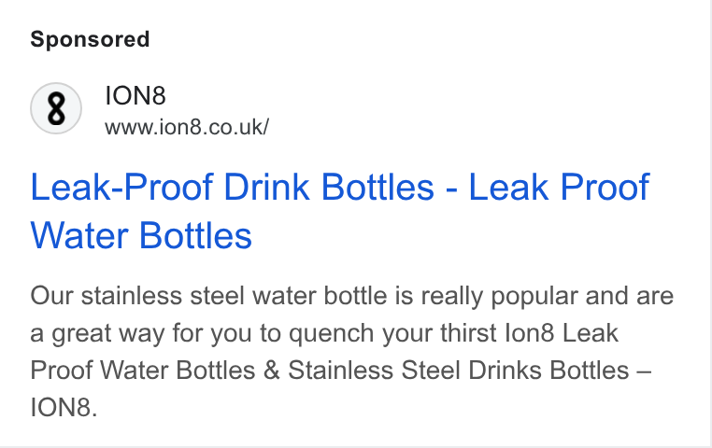
Task: Click 'Ion8 Leak' in the description
Action: click(562, 333)
